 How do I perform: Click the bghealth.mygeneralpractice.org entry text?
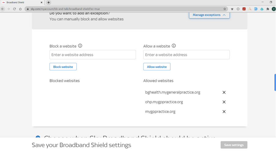173,92
